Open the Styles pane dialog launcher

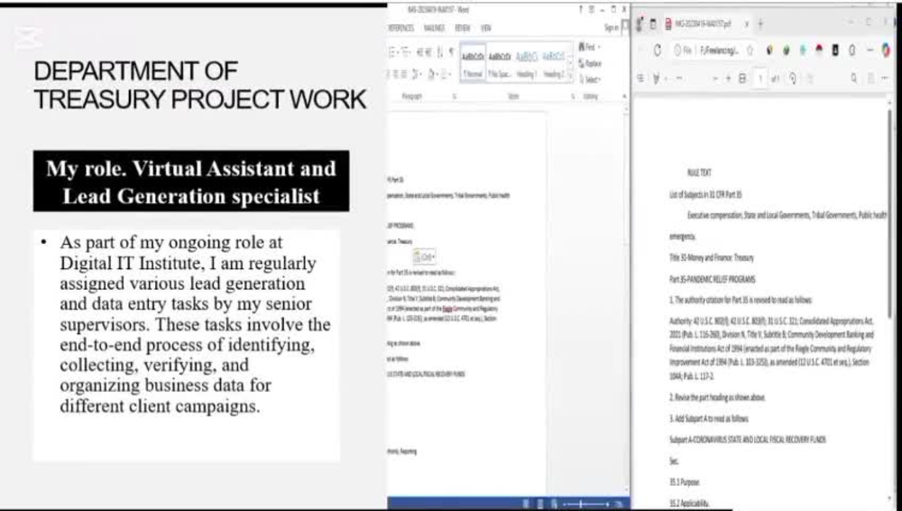(573, 97)
